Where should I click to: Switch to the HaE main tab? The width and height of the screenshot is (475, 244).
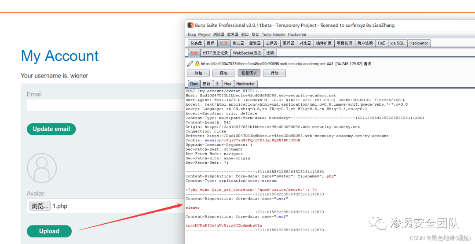pyautogui.click(x=381, y=43)
